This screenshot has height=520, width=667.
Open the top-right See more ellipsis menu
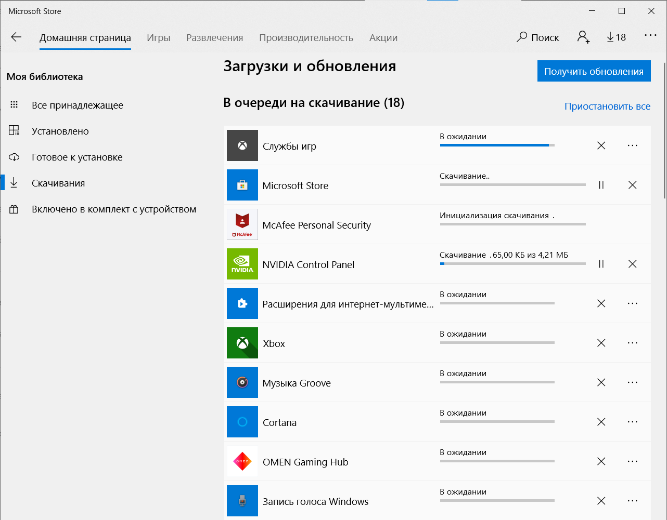pos(650,35)
